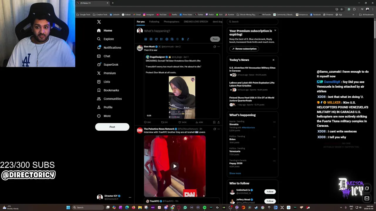
Task: Open Windows Start menu
Action: (68, 207)
